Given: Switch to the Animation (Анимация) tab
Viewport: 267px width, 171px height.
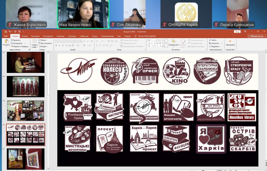Looking at the screenshot, I should pos(72,36).
